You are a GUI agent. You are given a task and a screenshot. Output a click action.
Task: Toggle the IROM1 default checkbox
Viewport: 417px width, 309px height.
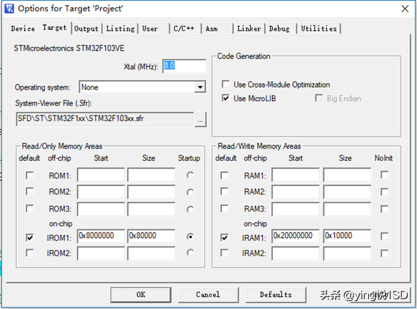tap(30, 237)
